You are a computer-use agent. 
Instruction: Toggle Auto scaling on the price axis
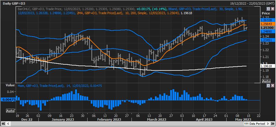[266, 81]
